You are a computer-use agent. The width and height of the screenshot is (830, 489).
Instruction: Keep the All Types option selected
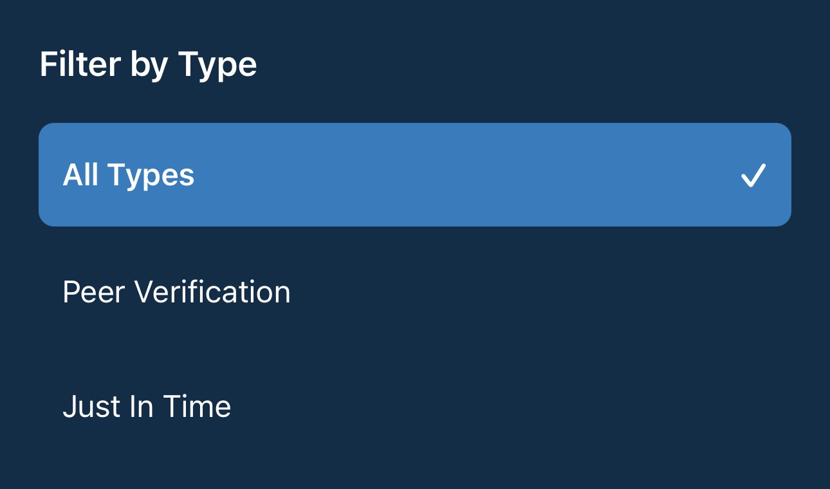click(414, 175)
